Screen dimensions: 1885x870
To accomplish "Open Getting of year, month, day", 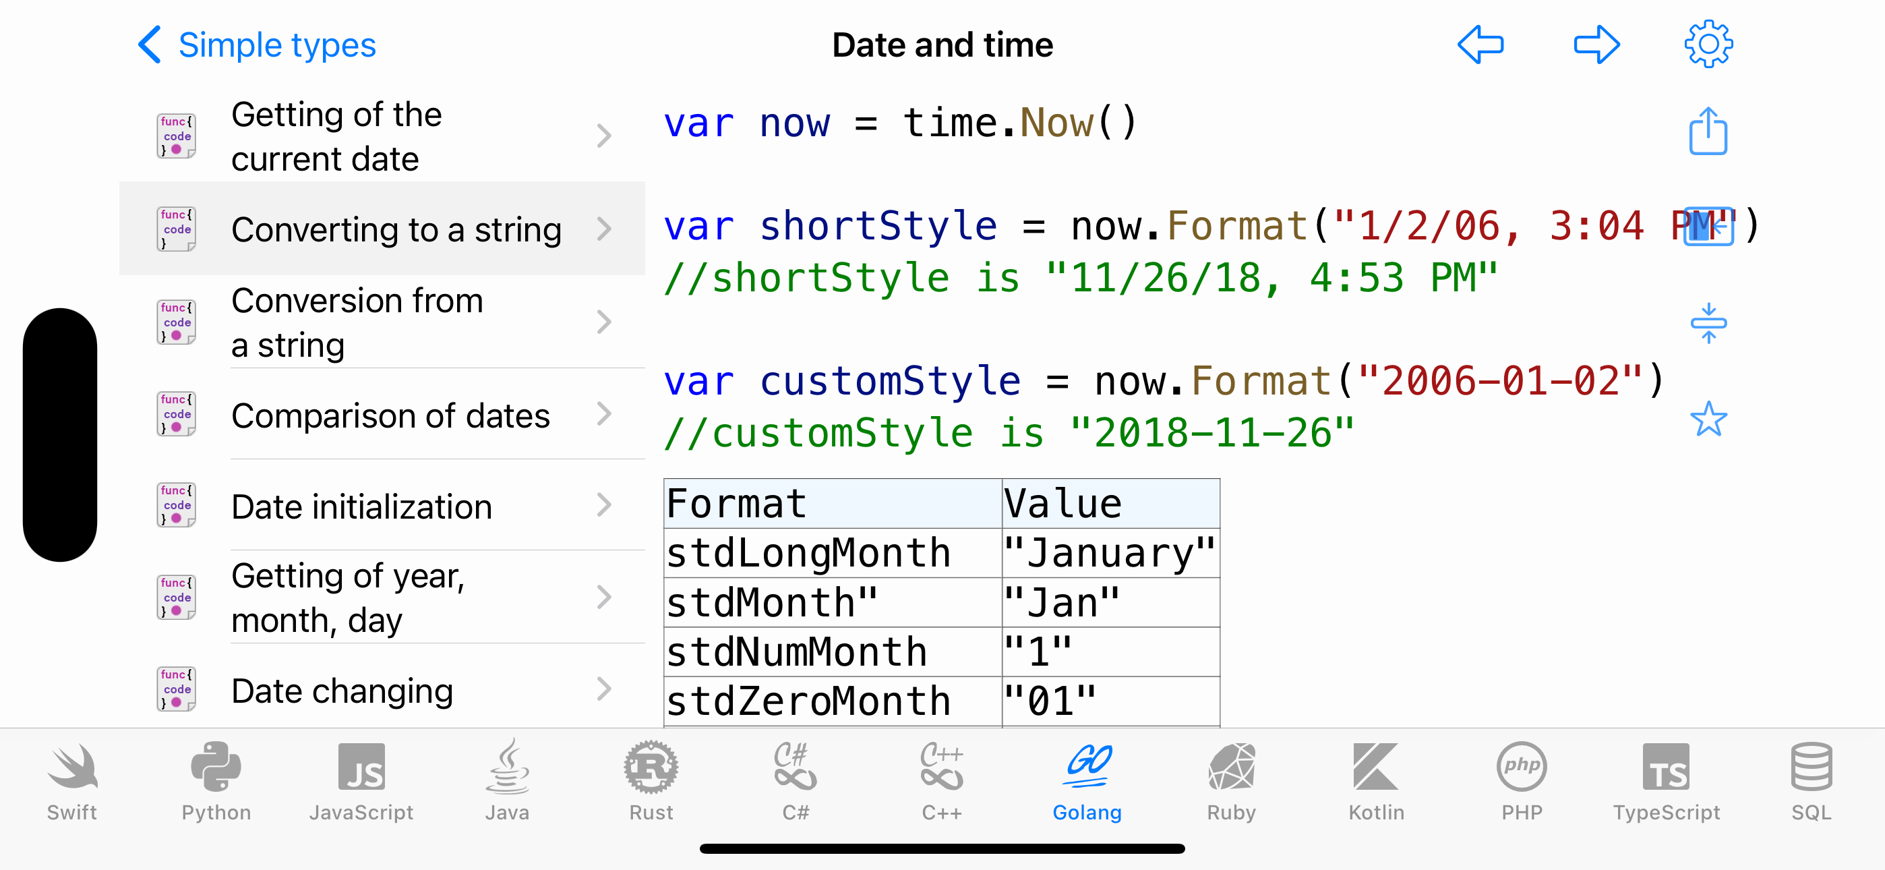I will tap(382, 598).
